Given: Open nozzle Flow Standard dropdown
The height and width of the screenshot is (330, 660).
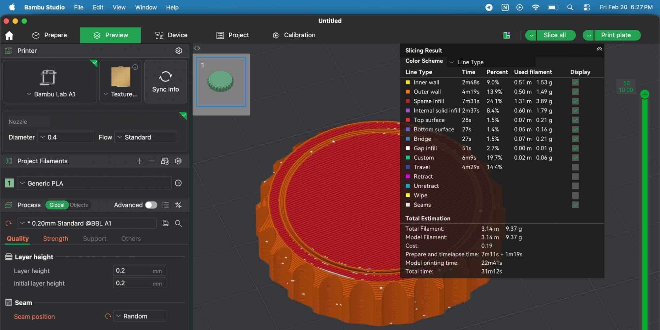Looking at the screenshot, I should tap(146, 137).
